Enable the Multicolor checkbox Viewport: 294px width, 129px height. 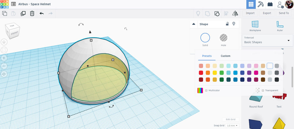[x=206, y=90]
